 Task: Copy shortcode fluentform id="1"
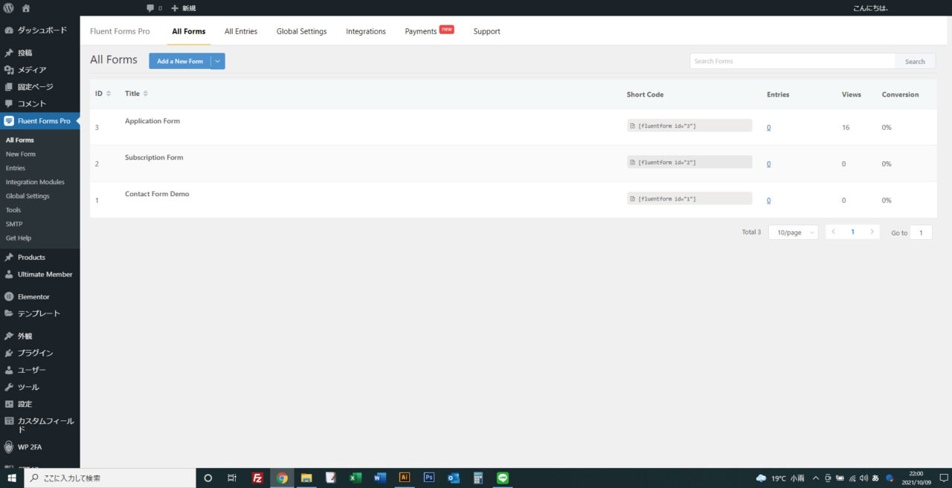[x=689, y=198]
